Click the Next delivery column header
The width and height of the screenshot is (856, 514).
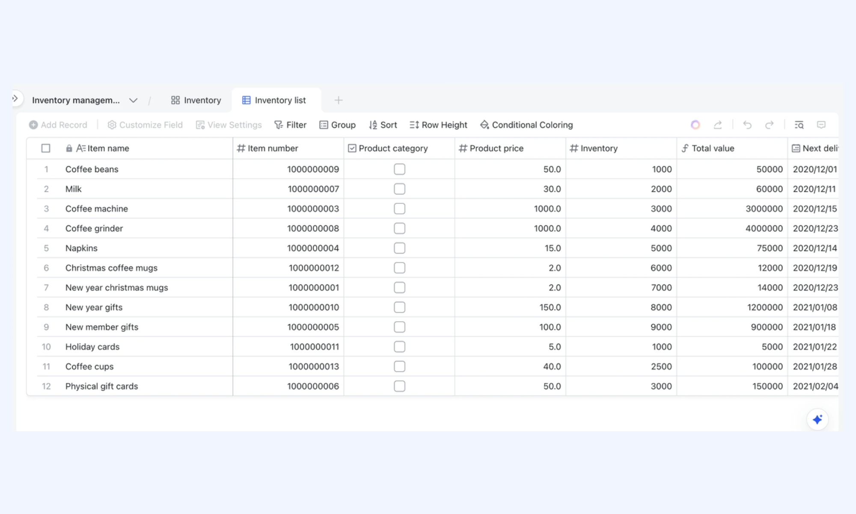[813, 148]
